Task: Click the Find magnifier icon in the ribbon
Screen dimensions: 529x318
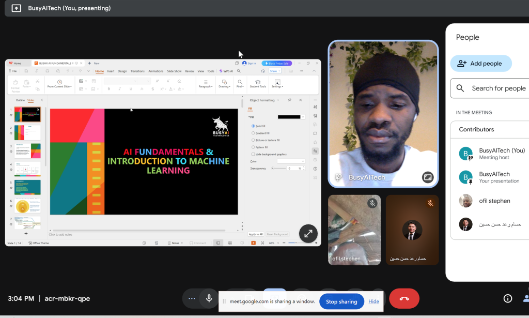Action: [x=240, y=83]
